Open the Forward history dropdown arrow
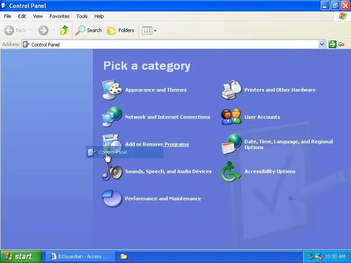351x263 pixels. 54,30
